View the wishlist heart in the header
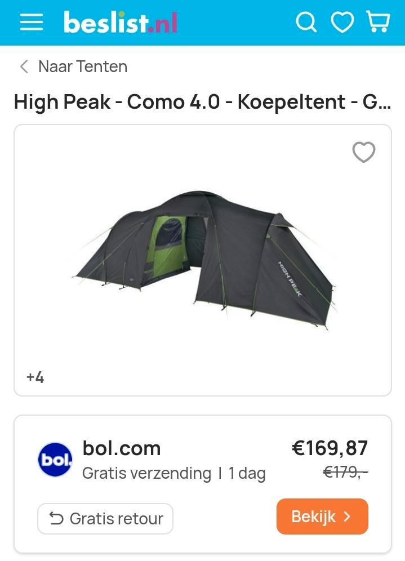Viewport: 405px width, 561px height. click(x=342, y=22)
